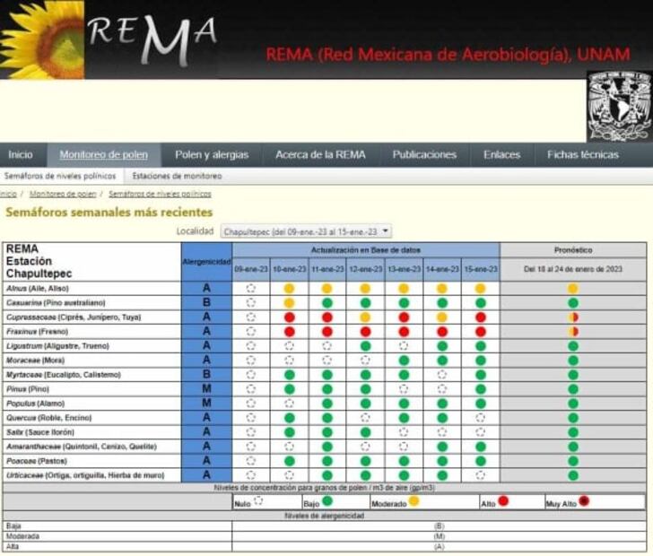The image size is (653, 556).
Task: Click the Cupressaceae half-red forecast dot
Action: point(572,317)
